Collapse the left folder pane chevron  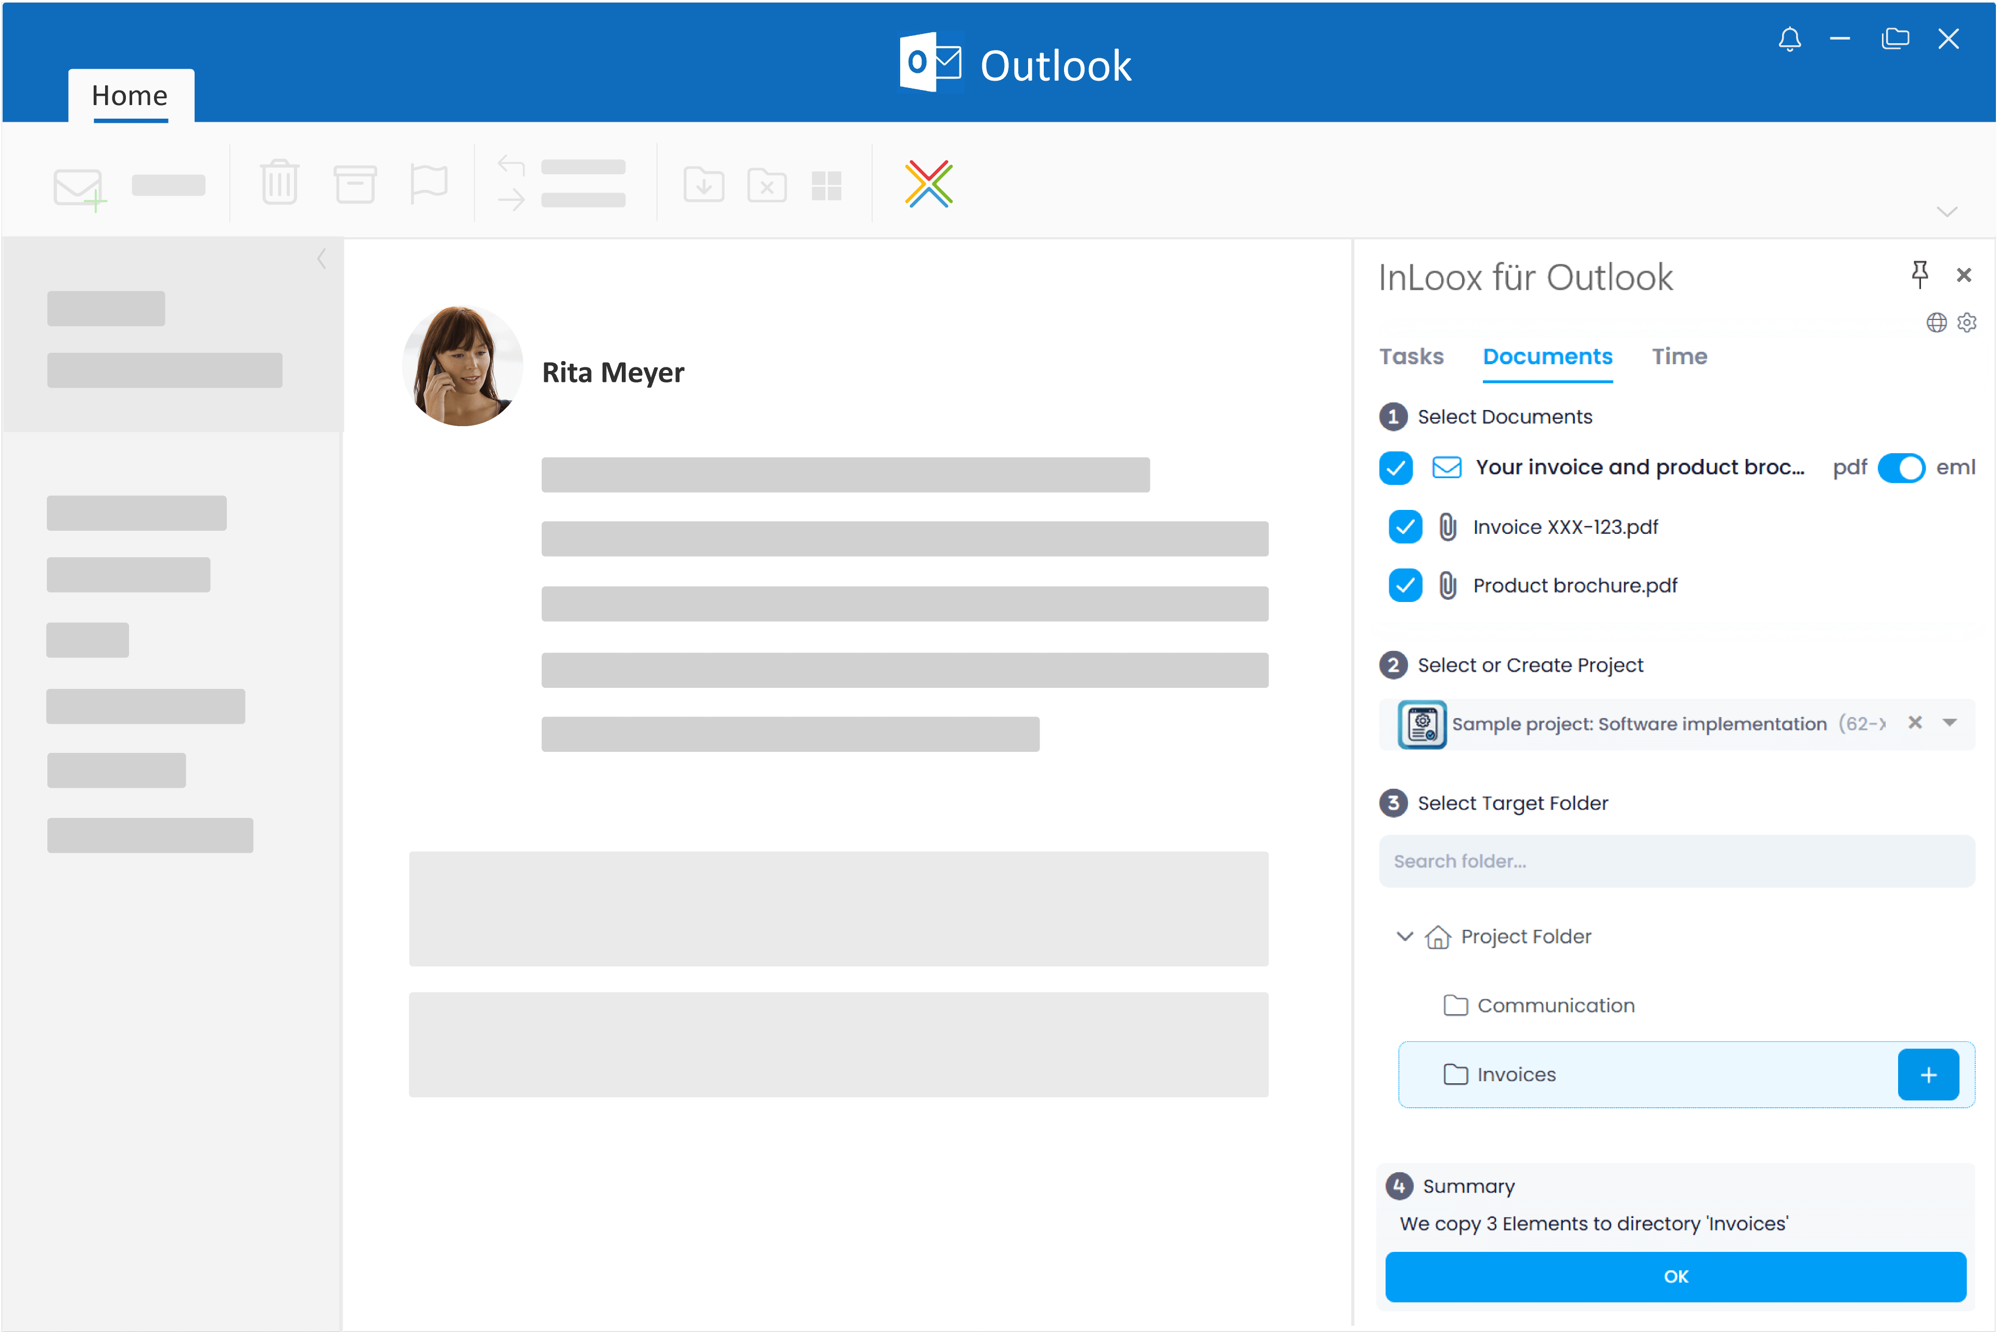(x=321, y=259)
